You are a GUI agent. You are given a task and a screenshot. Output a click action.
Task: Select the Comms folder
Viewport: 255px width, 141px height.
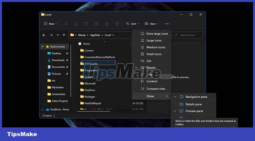[89, 51]
